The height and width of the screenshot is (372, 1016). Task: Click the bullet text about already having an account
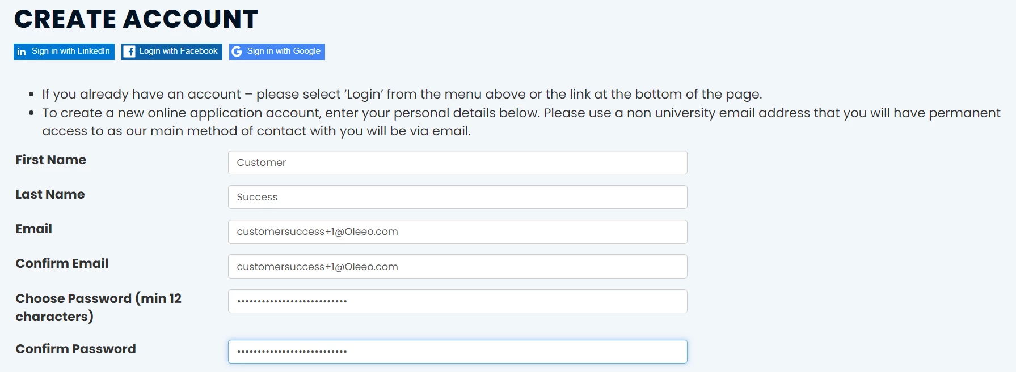(x=402, y=94)
